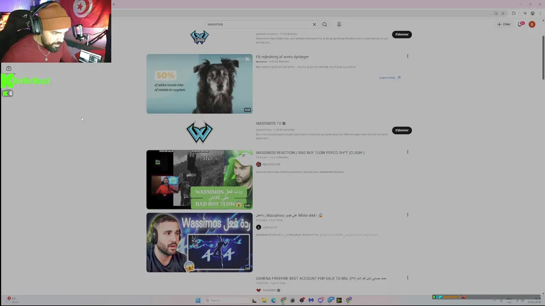Open the Windows Start menu
This screenshot has height=306, width=545.
pos(198,300)
